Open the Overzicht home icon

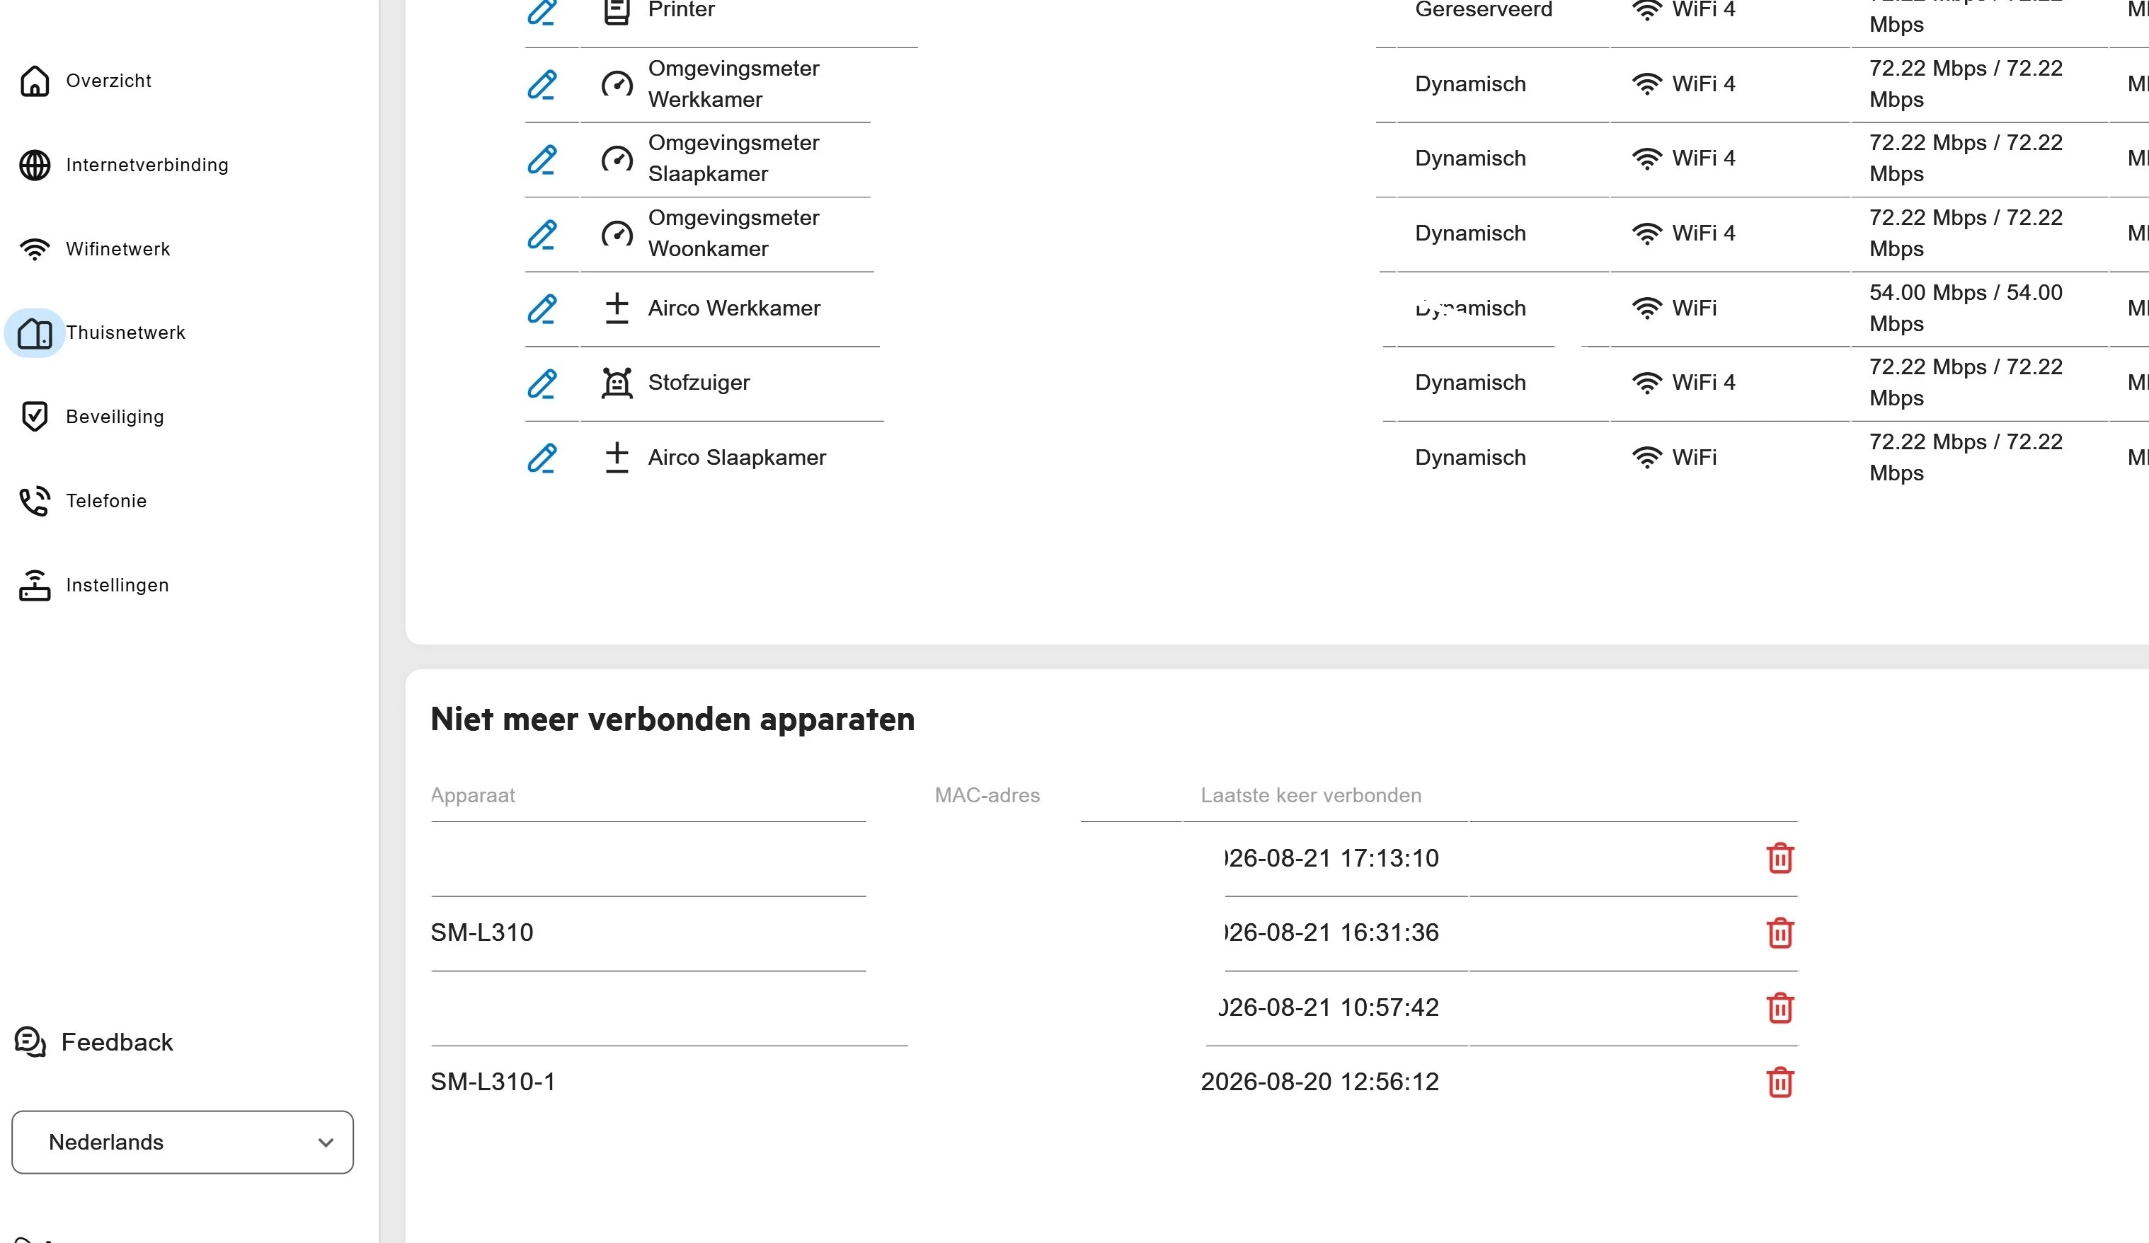[x=35, y=81]
